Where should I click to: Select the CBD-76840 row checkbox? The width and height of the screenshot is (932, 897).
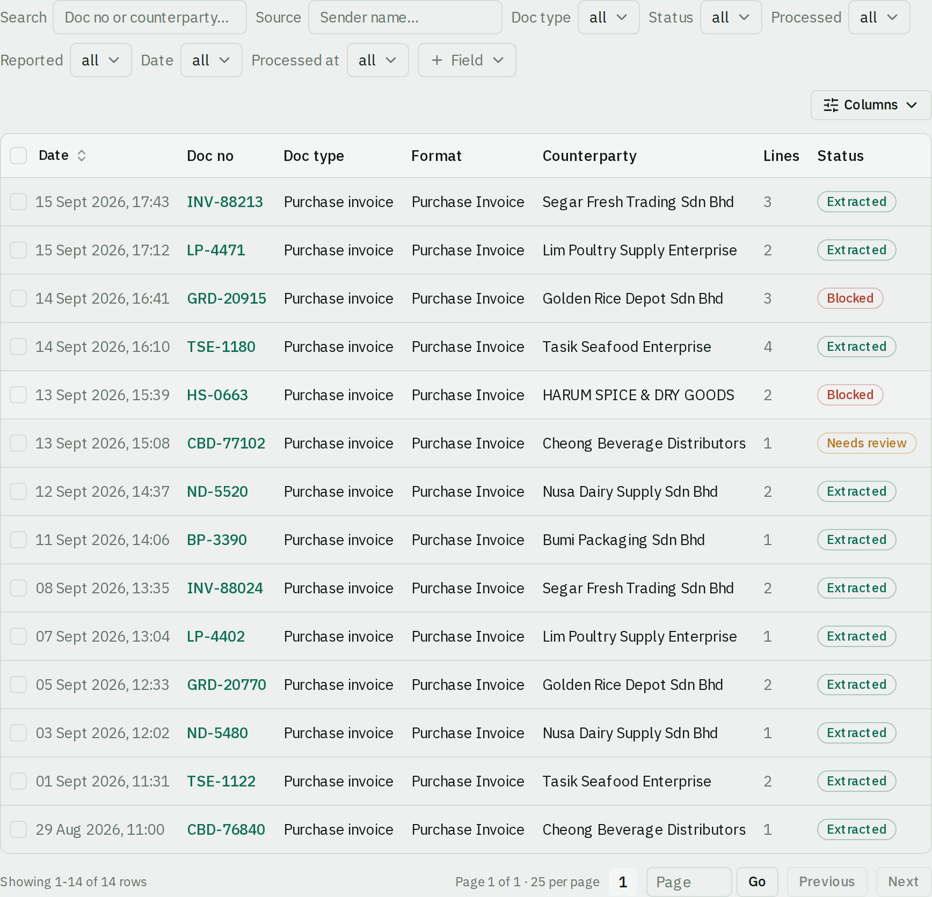click(x=18, y=829)
